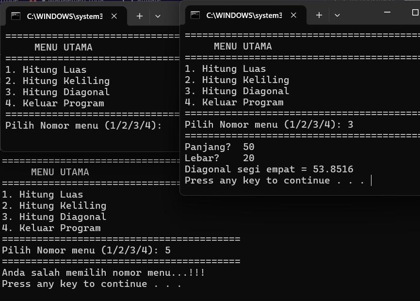420x301 pixels.
Task: Close the left terminal's C:\WINDOWS\system3 tab
Action: point(114,16)
